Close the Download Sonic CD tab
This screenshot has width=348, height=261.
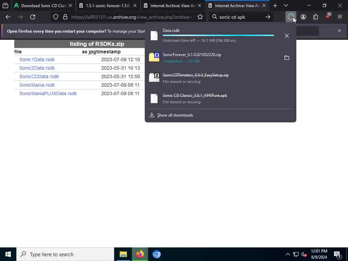70,6
